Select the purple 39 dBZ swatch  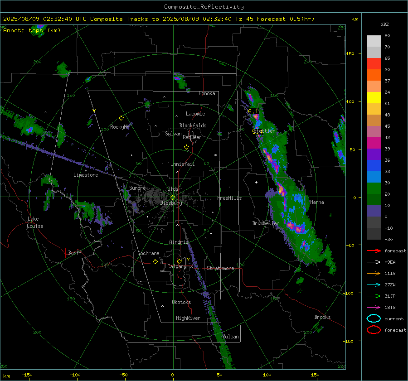pos(374,154)
